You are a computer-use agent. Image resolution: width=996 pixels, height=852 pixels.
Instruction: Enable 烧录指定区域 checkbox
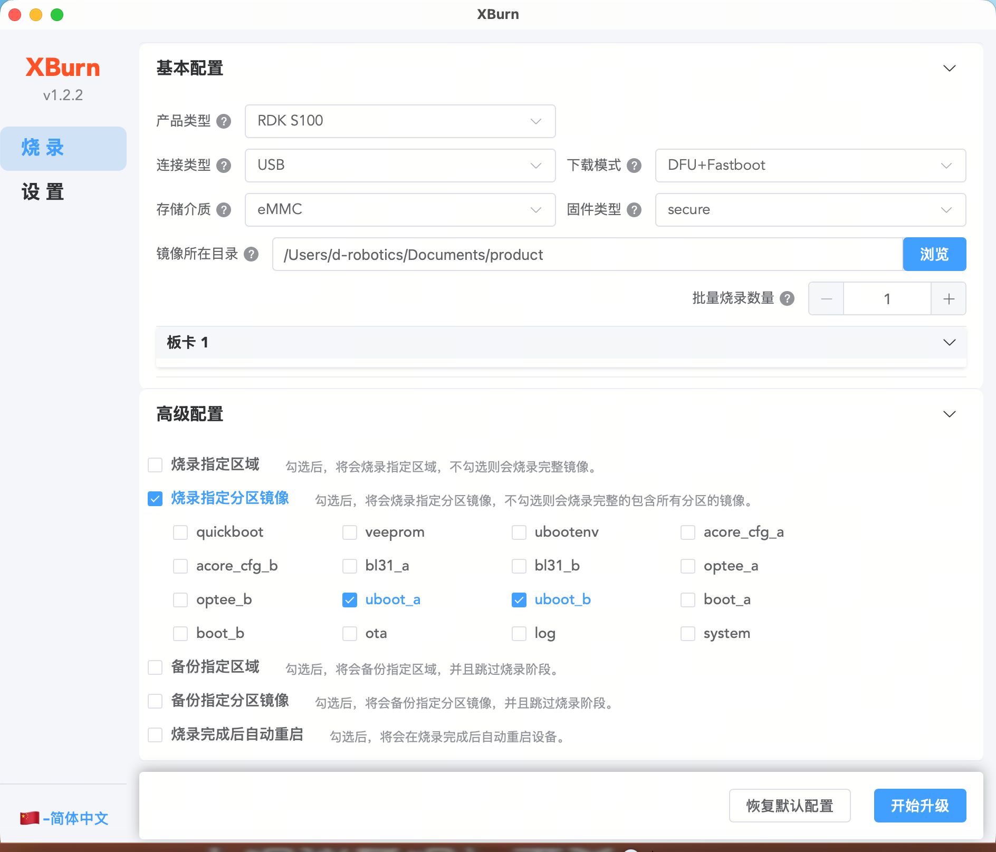pyautogui.click(x=155, y=465)
